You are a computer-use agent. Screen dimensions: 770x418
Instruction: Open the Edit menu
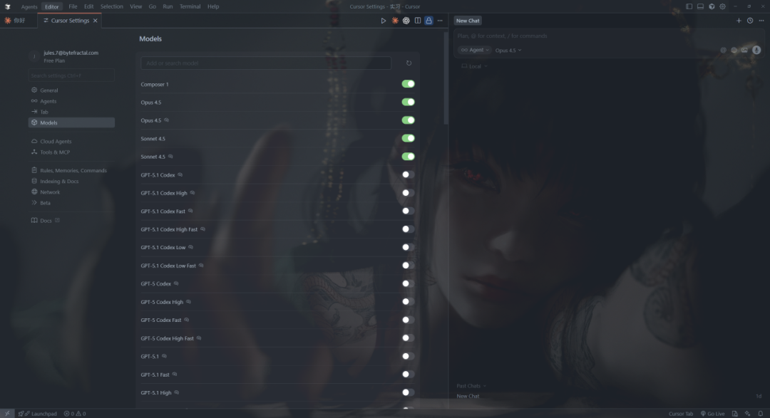[88, 6]
